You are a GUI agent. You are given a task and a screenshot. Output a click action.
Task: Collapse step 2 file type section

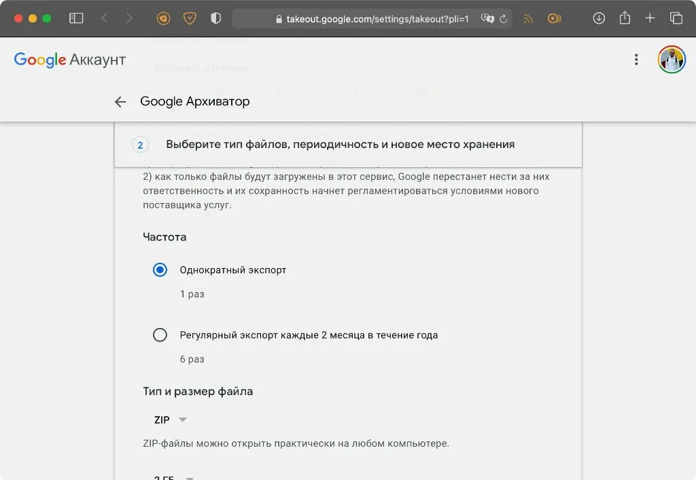(340, 145)
